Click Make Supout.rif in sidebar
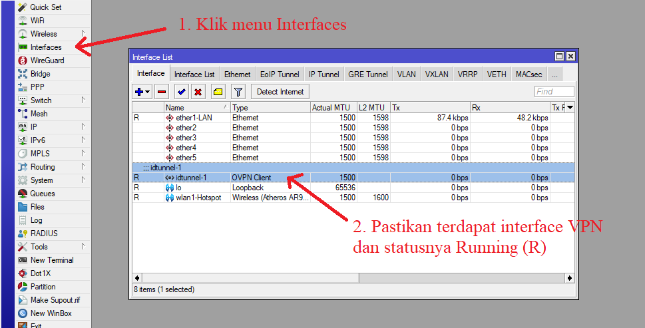Viewport: 645px width, 328px height. pyautogui.click(x=55, y=300)
